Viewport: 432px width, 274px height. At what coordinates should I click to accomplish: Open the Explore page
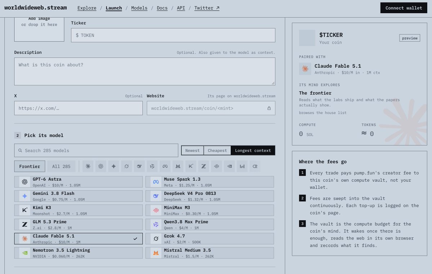(x=87, y=8)
